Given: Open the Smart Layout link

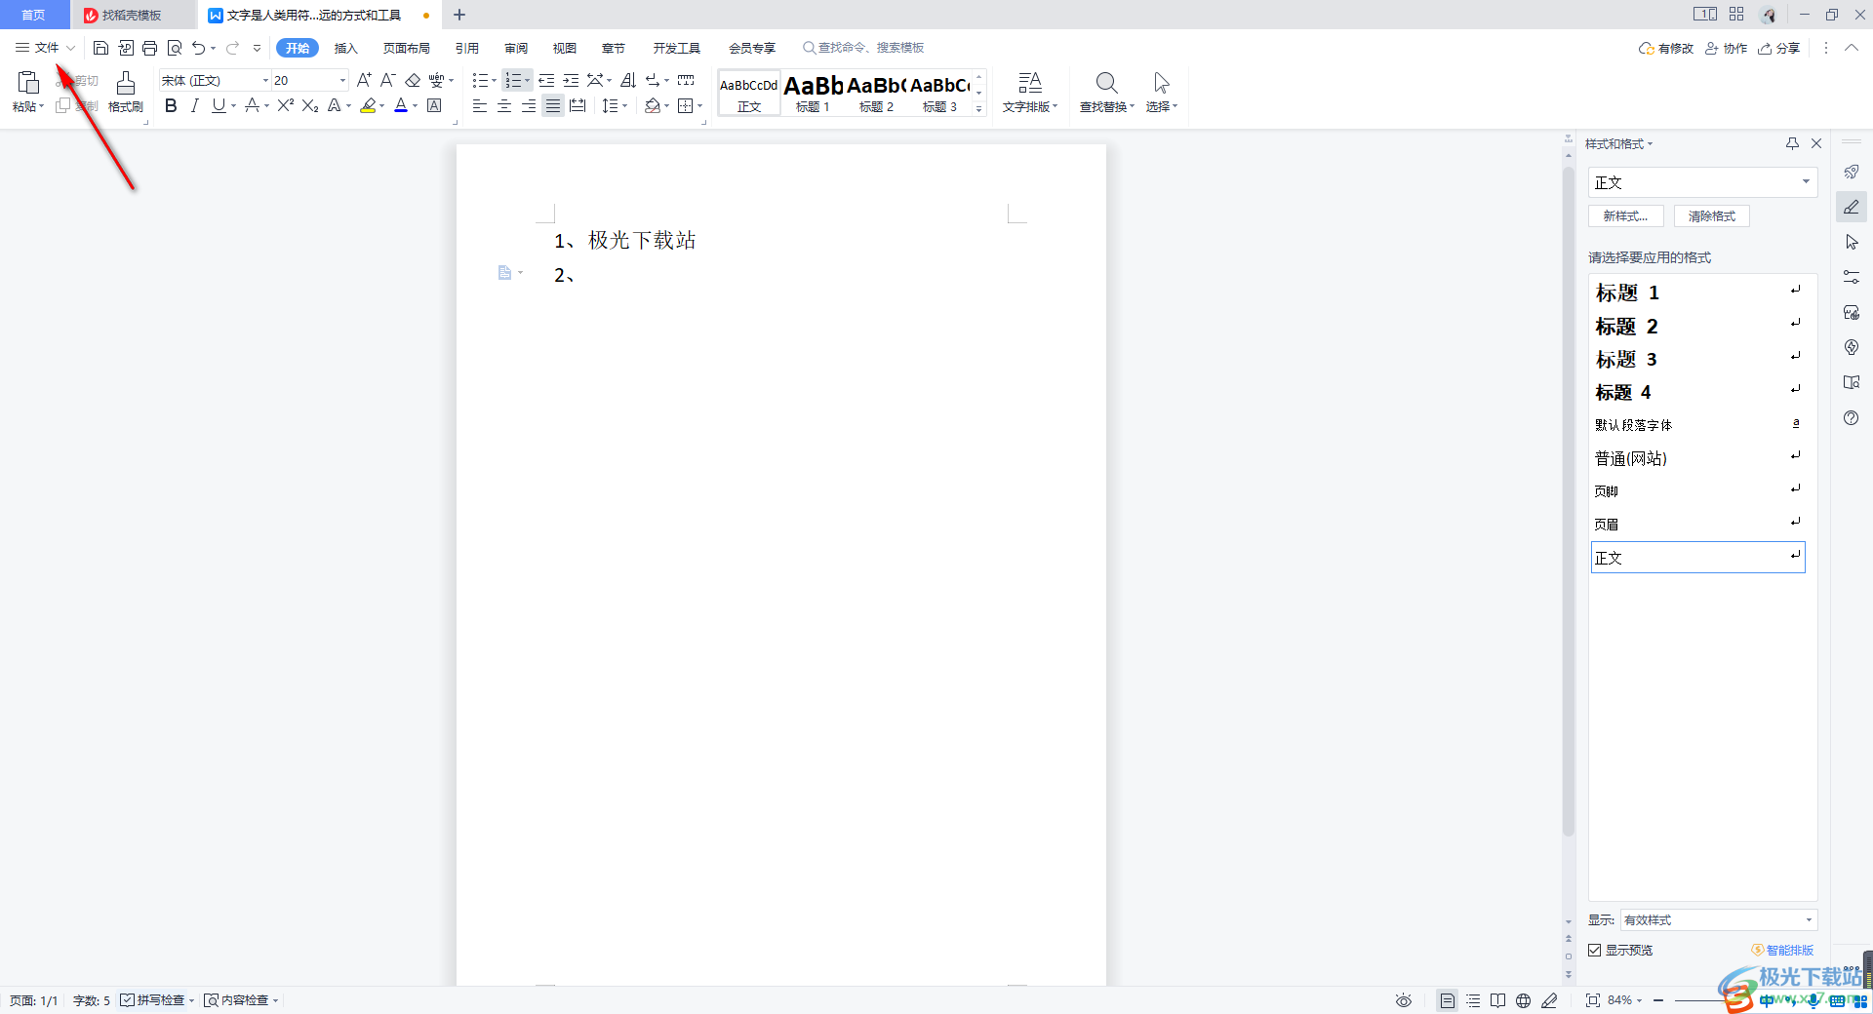Looking at the screenshot, I should coord(1782,950).
